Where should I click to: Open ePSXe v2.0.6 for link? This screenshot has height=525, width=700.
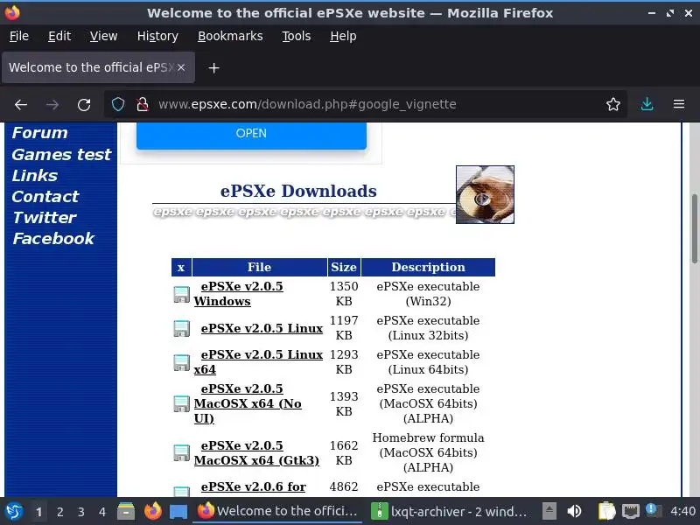click(253, 486)
